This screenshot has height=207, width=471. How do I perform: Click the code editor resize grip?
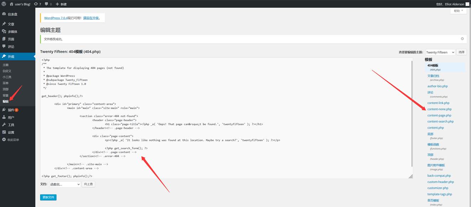point(411,176)
